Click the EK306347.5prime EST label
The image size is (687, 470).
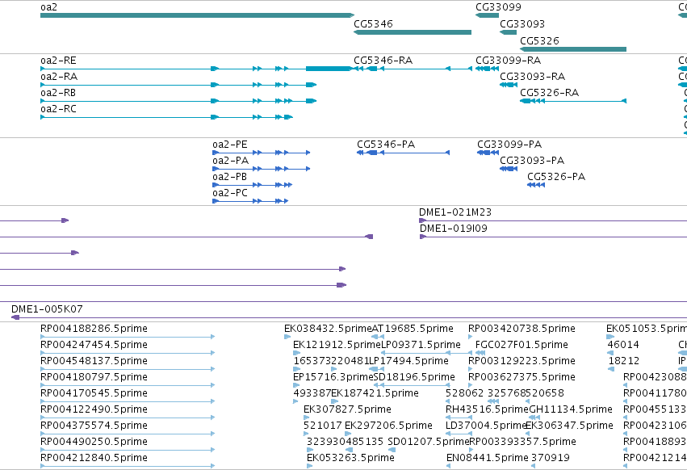point(569,426)
